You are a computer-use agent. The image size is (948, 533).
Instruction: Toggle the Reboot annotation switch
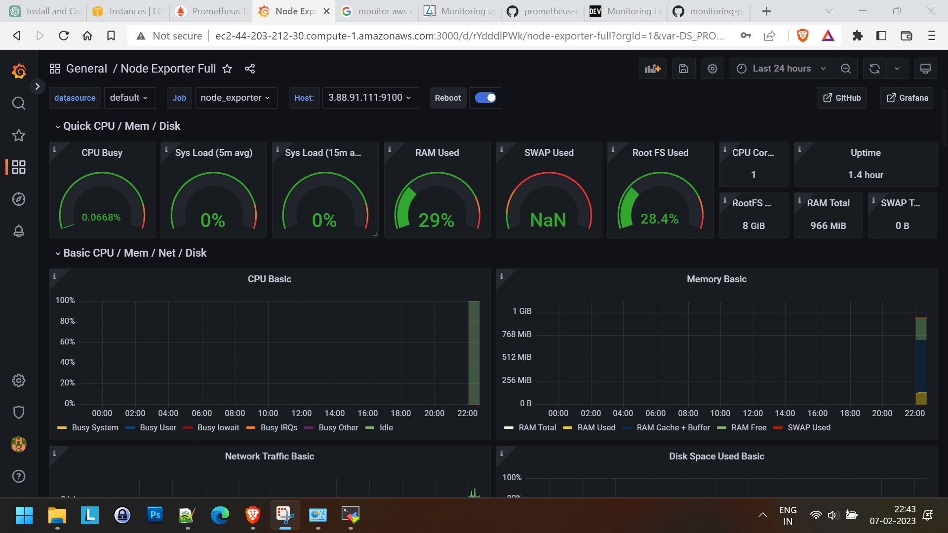[485, 98]
